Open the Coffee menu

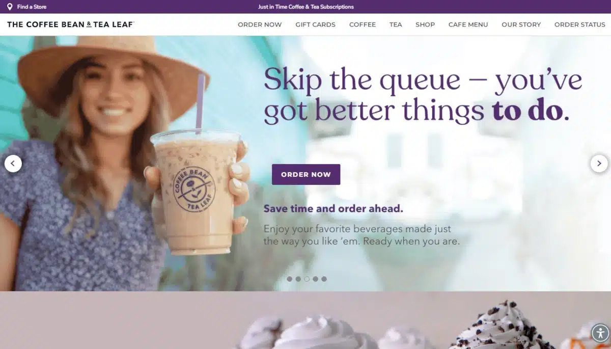pos(363,24)
